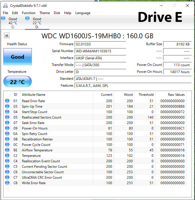Select the Write Error Rate attribute name
The image size is (195, 200).
click(34, 183)
